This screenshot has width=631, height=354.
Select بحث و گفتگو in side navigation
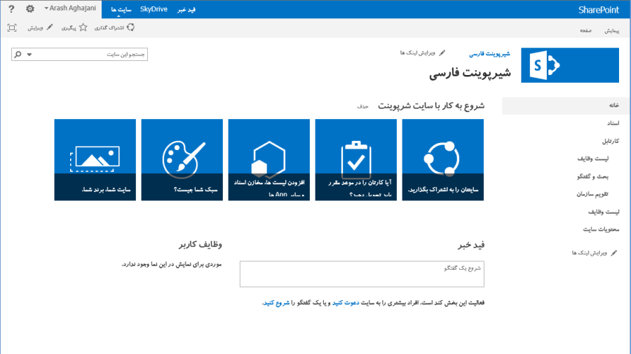coord(592,176)
